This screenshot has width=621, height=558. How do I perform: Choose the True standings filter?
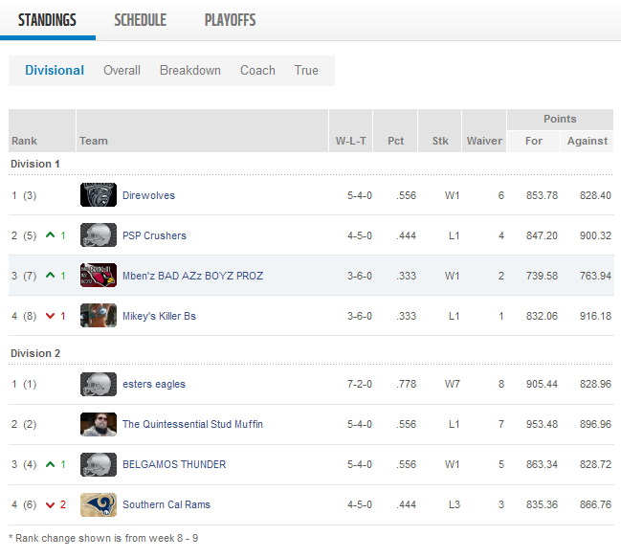click(x=306, y=70)
